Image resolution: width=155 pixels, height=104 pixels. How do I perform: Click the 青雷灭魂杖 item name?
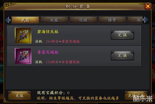tap(48, 52)
